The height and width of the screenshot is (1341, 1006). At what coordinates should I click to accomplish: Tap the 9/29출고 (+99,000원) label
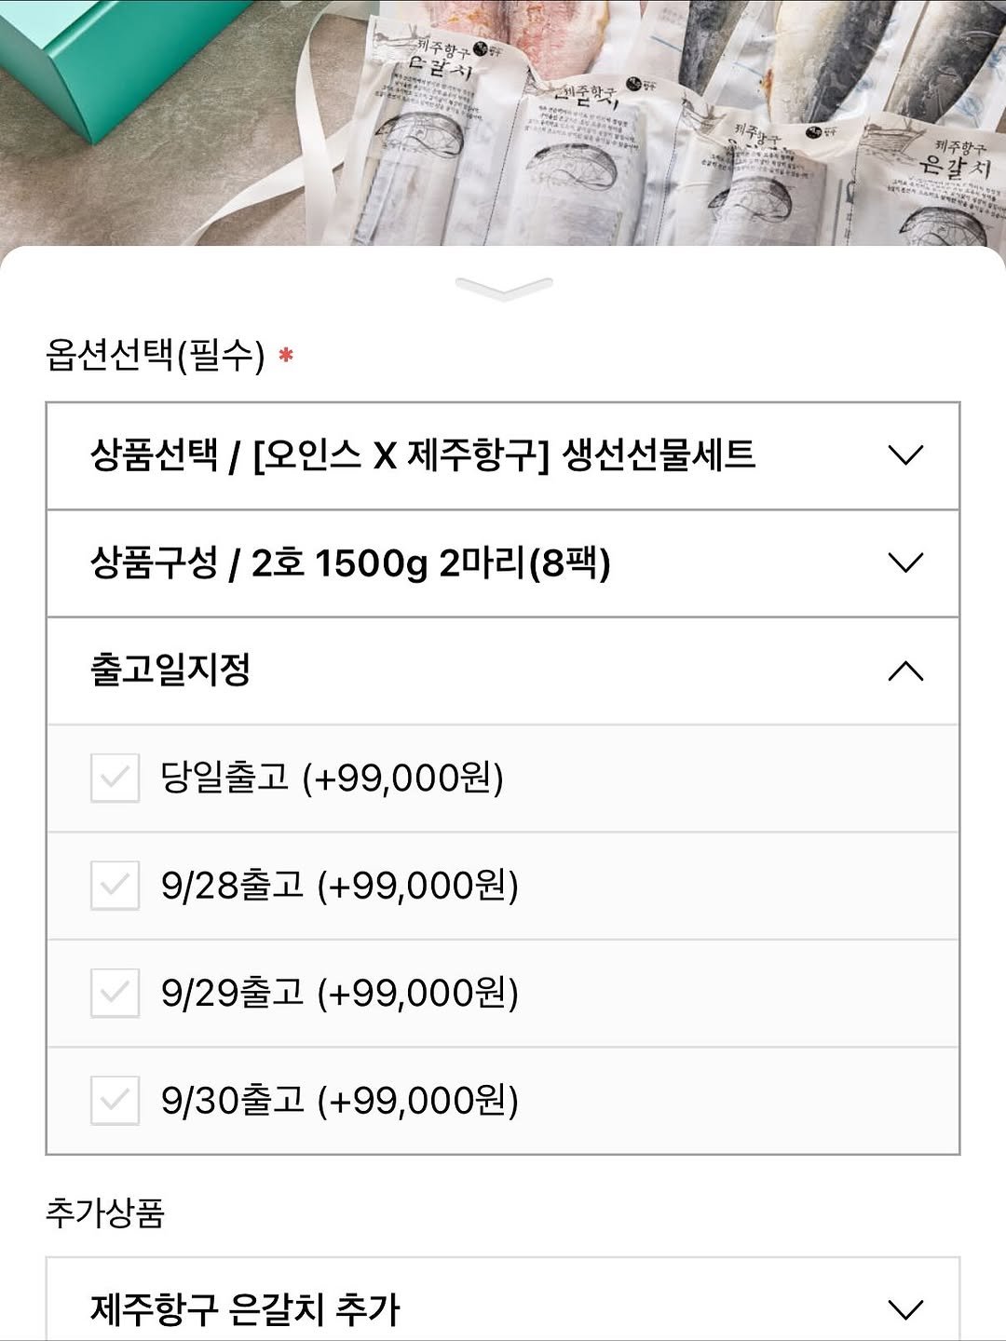point(340,993)
